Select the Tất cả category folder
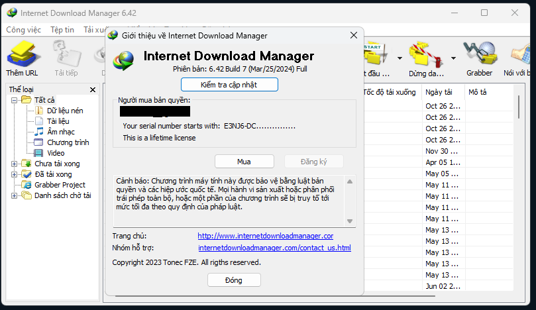The image size is (536, 310). pyautogui.click(x=44, y=100)
